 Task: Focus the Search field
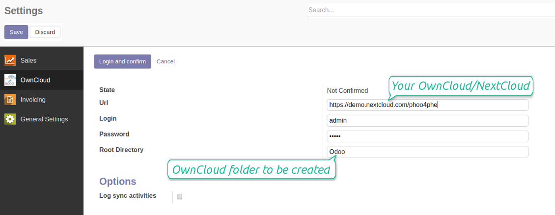pyautogui.click(x=431, y=10)
